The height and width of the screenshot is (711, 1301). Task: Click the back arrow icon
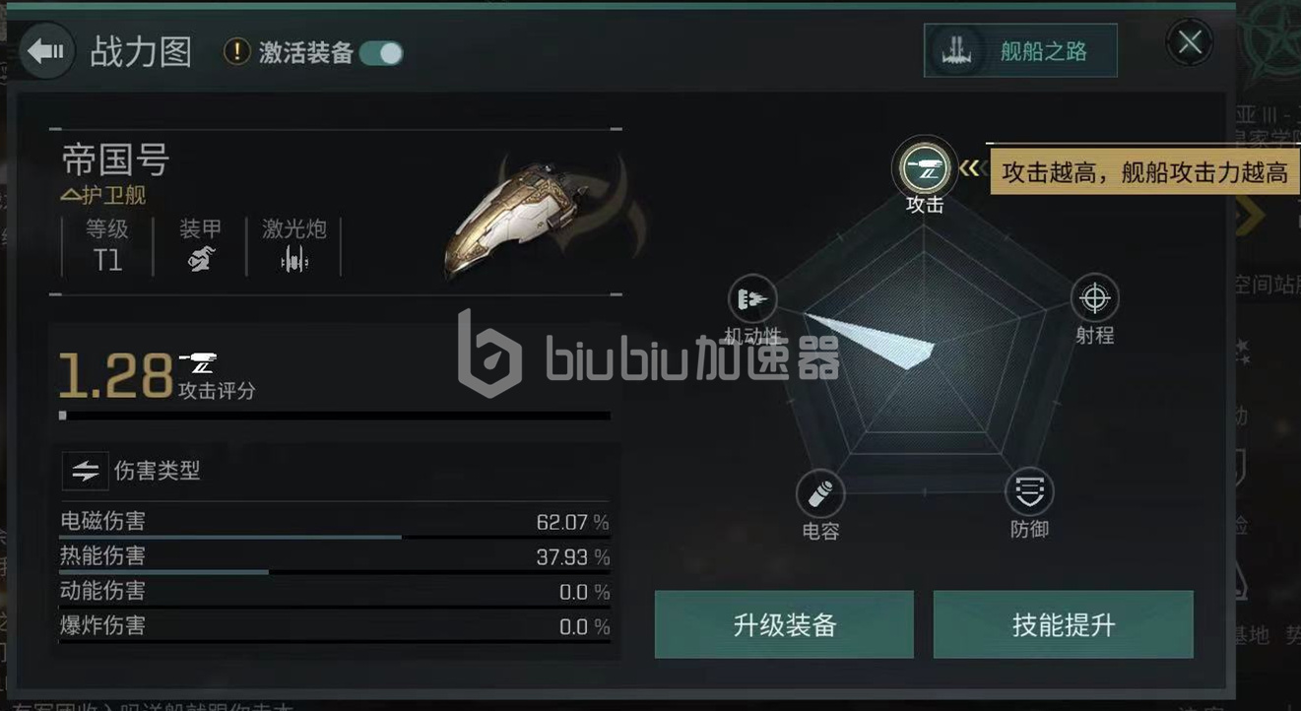pos(46,50)
